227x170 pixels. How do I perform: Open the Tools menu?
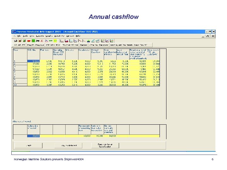click(x=25, y=36)
